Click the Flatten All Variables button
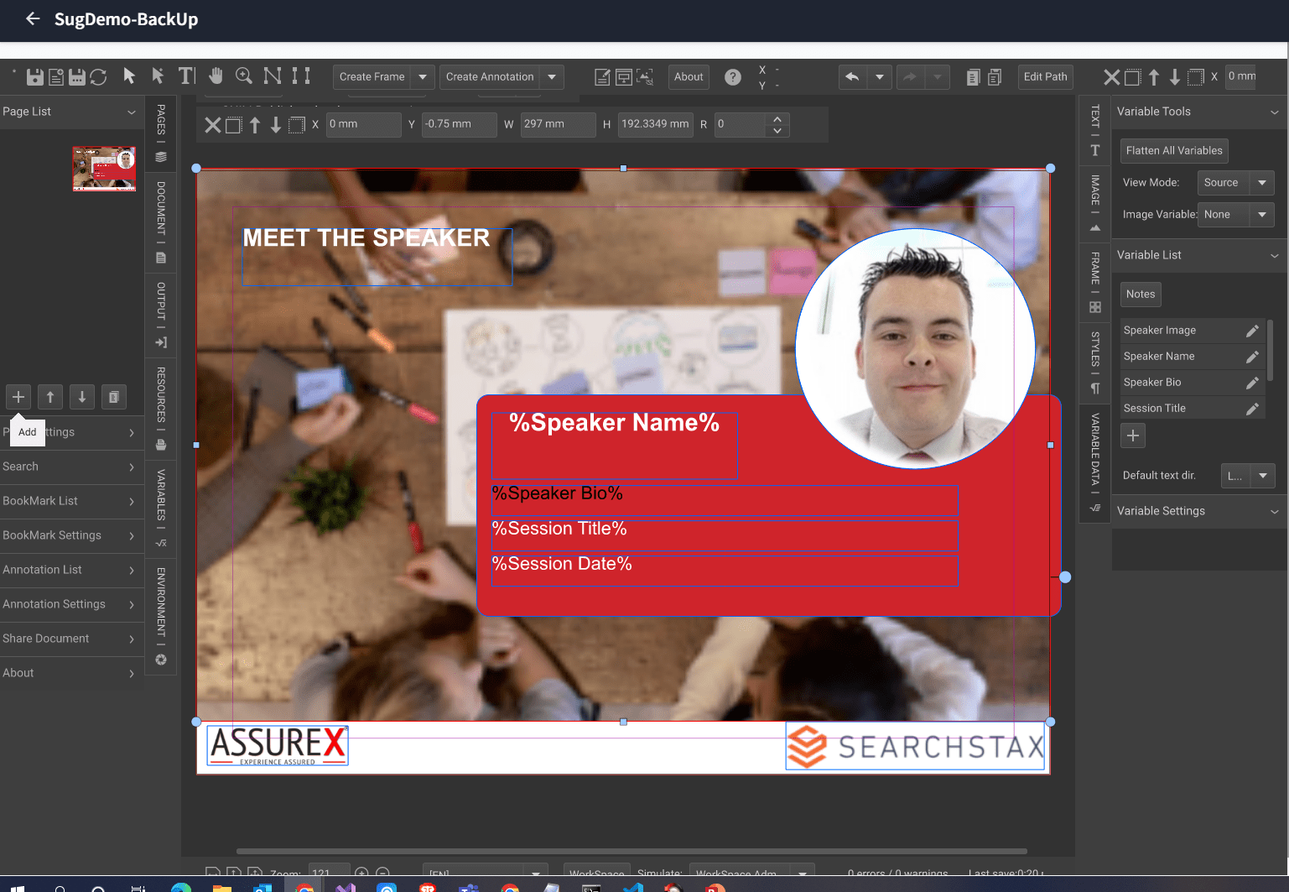The width and height of the screenshot is (1289, 892). click(x=1173, y=151)
